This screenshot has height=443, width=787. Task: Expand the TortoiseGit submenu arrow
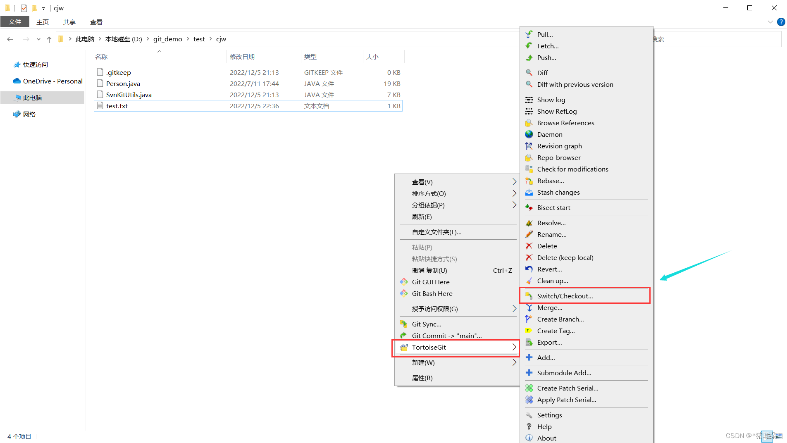514,347
